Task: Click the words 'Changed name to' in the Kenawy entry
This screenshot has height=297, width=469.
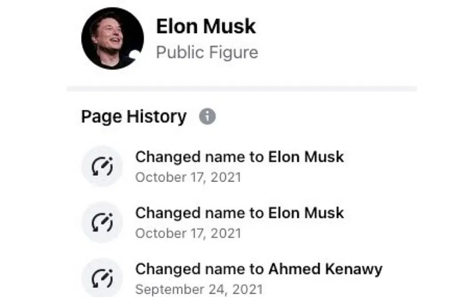Action: [x=200, y=269]
